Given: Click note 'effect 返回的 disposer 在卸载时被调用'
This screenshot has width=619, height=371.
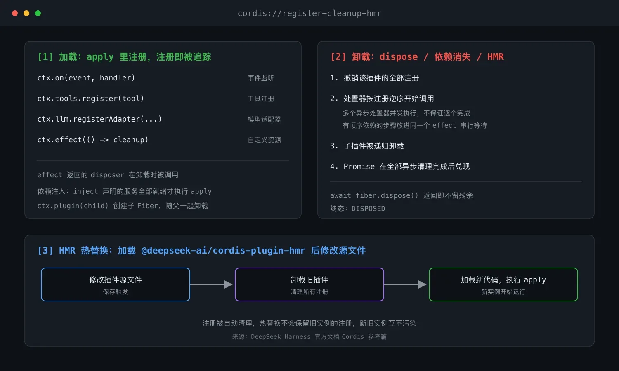Looking at the screenshot, I should [x=108, y=175].
